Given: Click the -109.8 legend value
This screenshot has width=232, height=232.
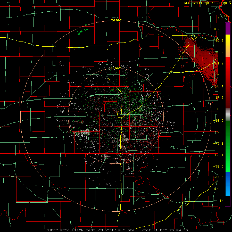Looking at the screenshot, I should click(x=217, y=189).
